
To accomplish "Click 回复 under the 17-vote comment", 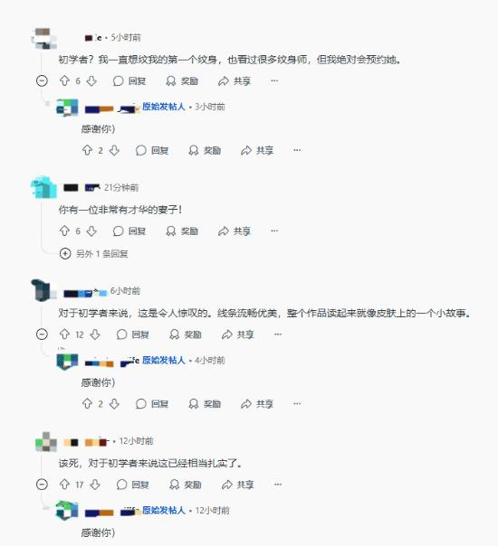I will coord(132,485).
